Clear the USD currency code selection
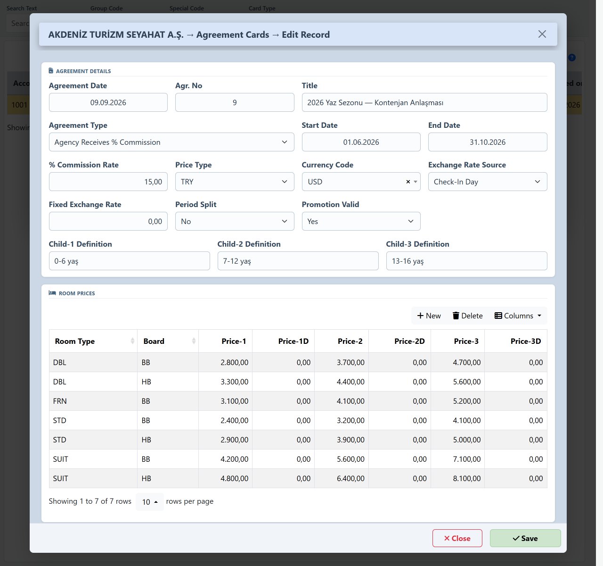Viewport: 603px width, 566px height. click(408, 182)
